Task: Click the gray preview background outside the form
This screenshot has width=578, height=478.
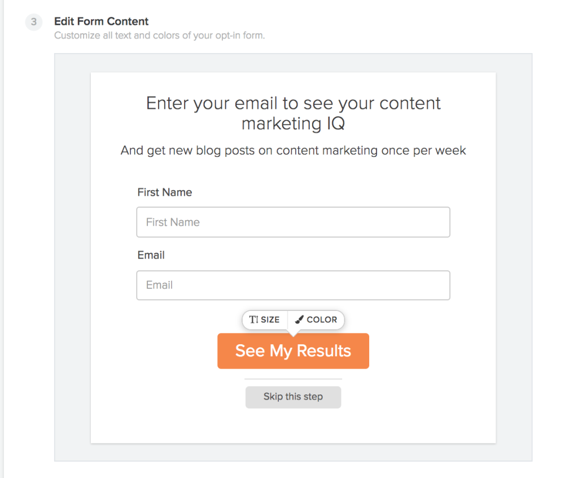Action: click(x=72, y=258)
